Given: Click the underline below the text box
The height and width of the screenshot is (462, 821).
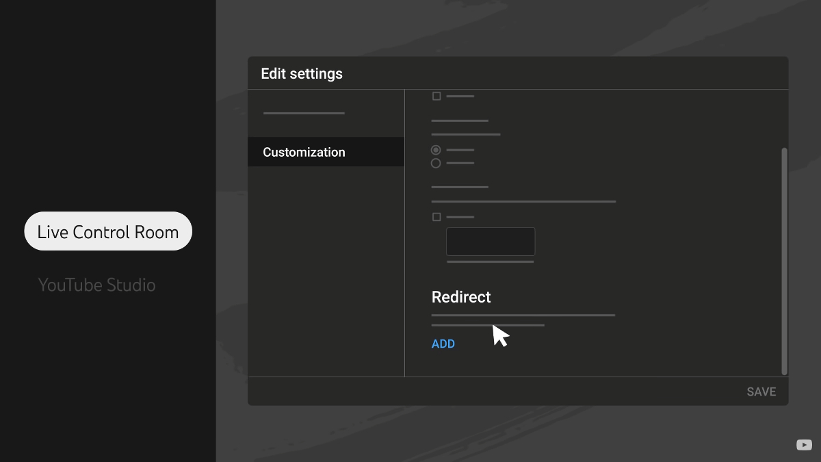Looking at the screenshot, I should (490, 261).
